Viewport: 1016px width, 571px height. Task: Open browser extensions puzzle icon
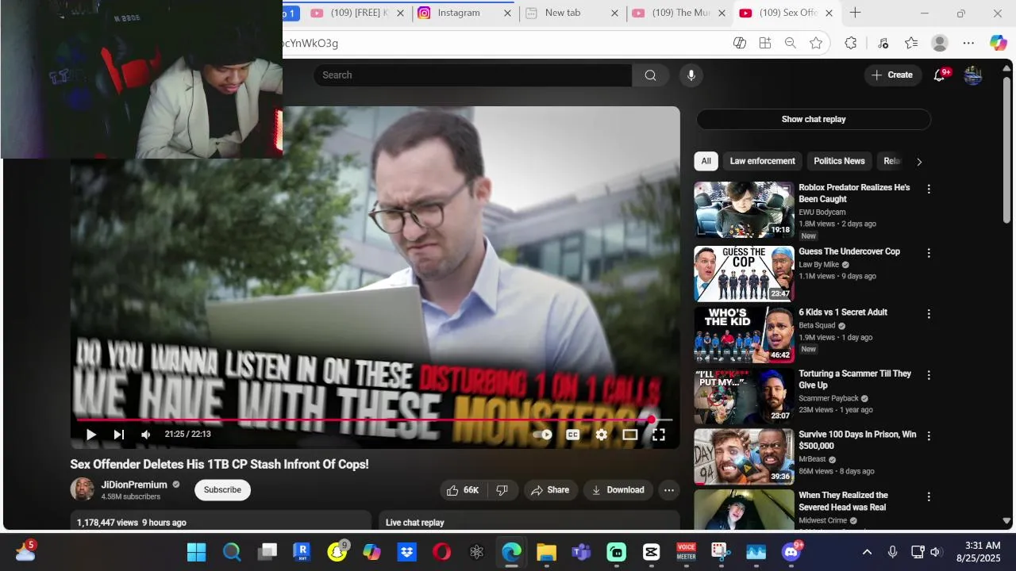coord(851,43)
